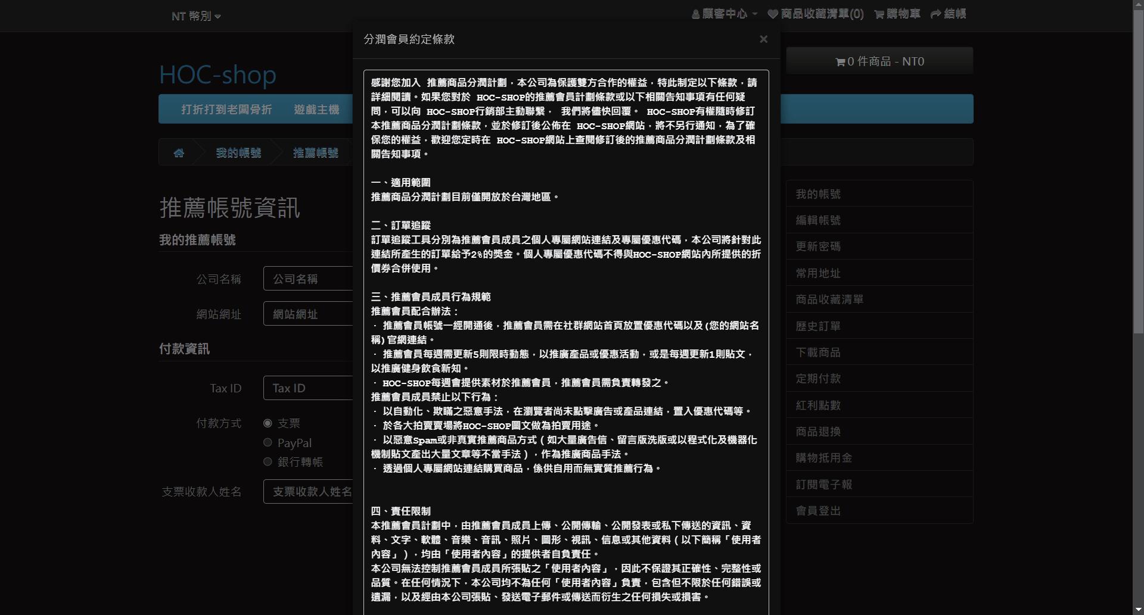
Task: Open 更新密碼 in the sidebar
Action: 879,246
